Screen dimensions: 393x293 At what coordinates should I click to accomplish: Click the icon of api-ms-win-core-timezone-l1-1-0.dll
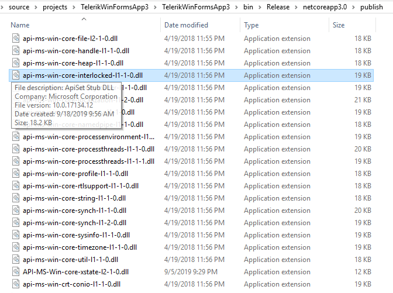tap(16, 247)
